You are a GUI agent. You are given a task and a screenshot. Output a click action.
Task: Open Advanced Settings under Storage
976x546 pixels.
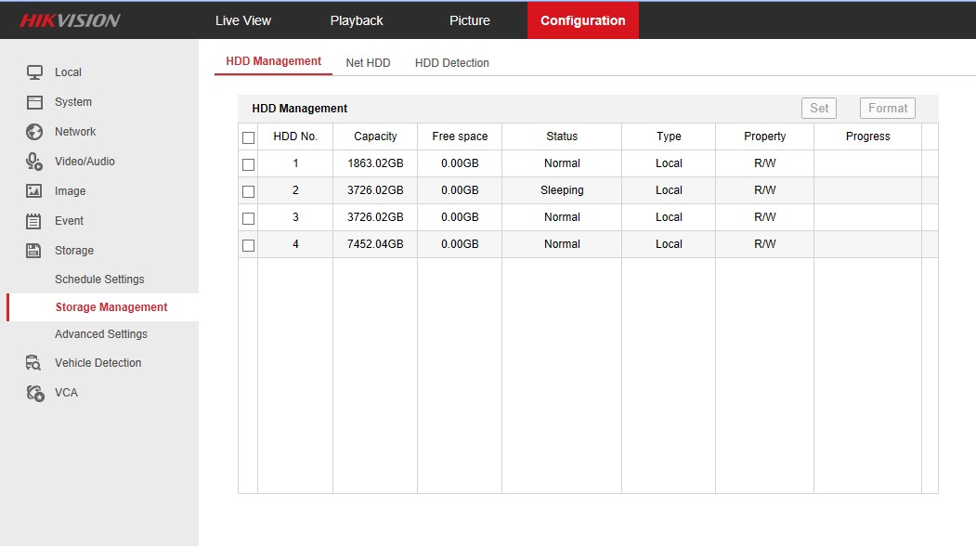point(101,334)
